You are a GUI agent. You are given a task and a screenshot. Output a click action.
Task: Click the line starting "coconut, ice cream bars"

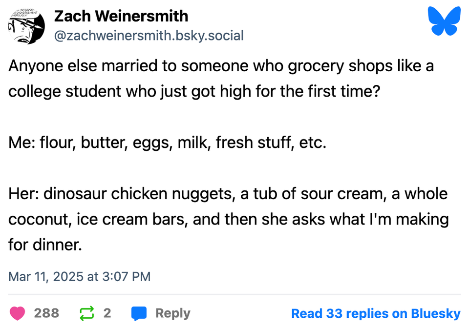[x=228, y=219]
